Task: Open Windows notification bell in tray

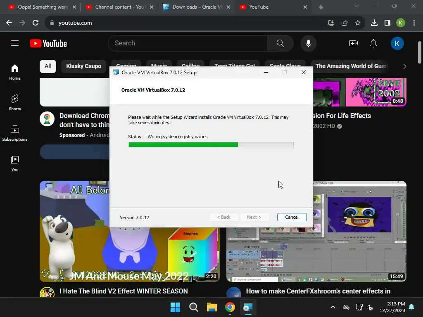Action: coord(412,307)
